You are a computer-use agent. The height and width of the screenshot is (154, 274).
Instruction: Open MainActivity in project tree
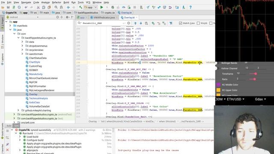tap(36, 74)
